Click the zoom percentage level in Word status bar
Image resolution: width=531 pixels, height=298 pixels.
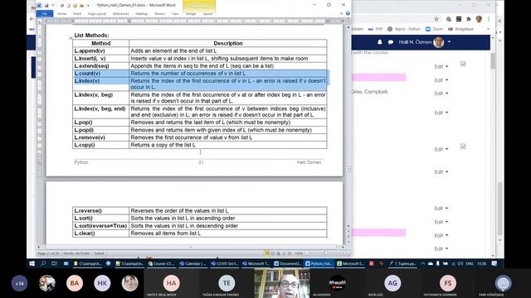coord(299,253)
